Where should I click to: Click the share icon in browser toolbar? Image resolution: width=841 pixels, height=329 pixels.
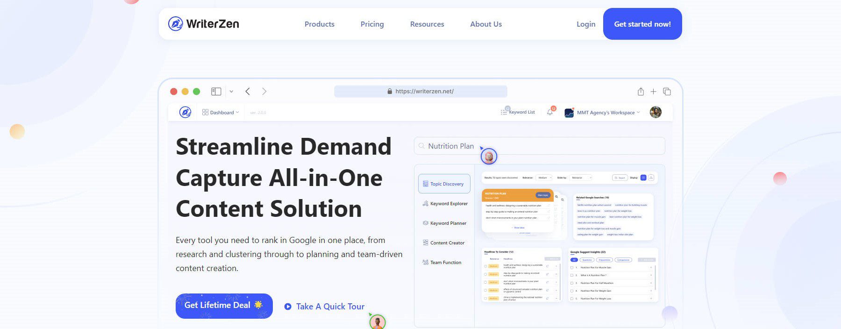click(x=641, y=92)
